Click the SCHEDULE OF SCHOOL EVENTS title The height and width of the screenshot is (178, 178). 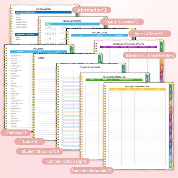(128, 44)
